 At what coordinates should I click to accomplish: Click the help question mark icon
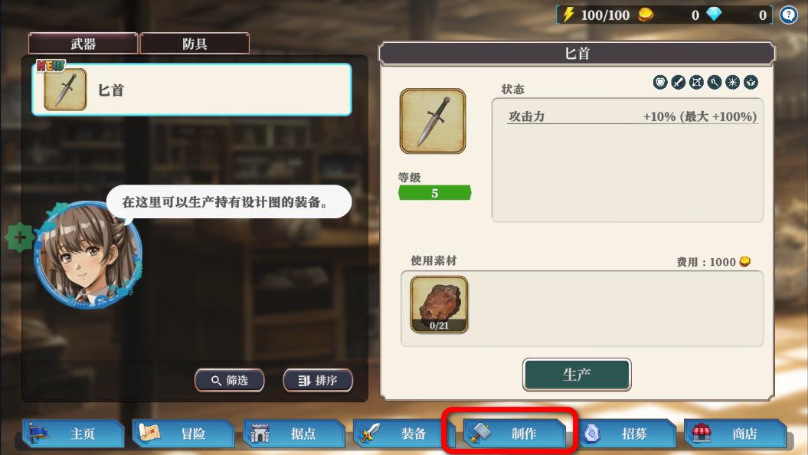pos(788,15)
